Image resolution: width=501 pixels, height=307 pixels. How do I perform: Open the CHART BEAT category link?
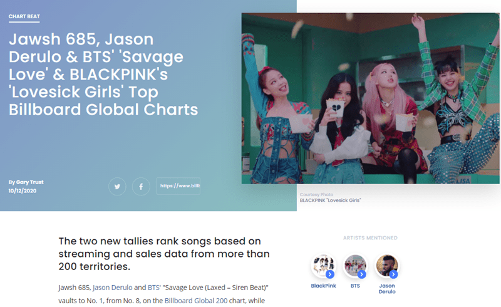(x=24, y=17)
